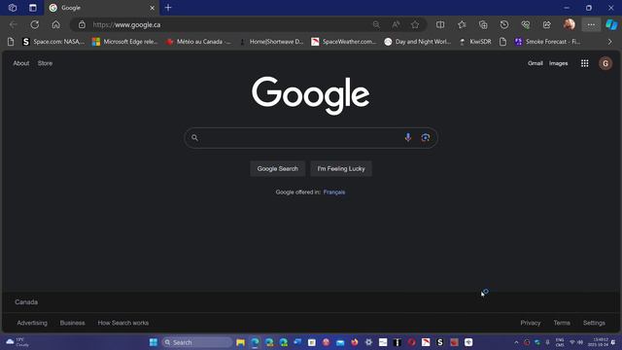Viewport: 622px width, 350px height.
Task: Open Advertising footer link
Action: click(x=32, y=323)
